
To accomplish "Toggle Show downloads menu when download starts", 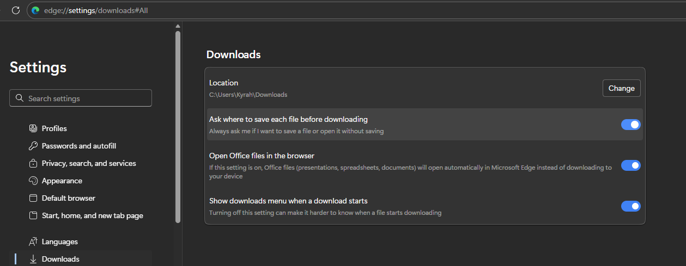I will (630, 206).
